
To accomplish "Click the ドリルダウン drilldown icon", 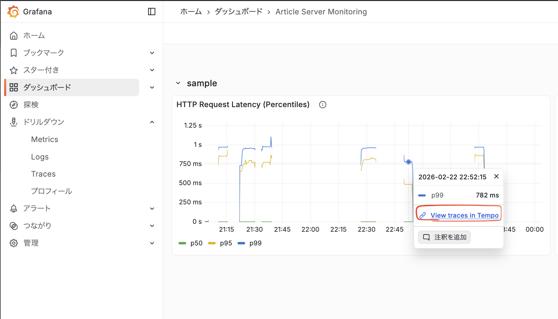I will 14,122.
